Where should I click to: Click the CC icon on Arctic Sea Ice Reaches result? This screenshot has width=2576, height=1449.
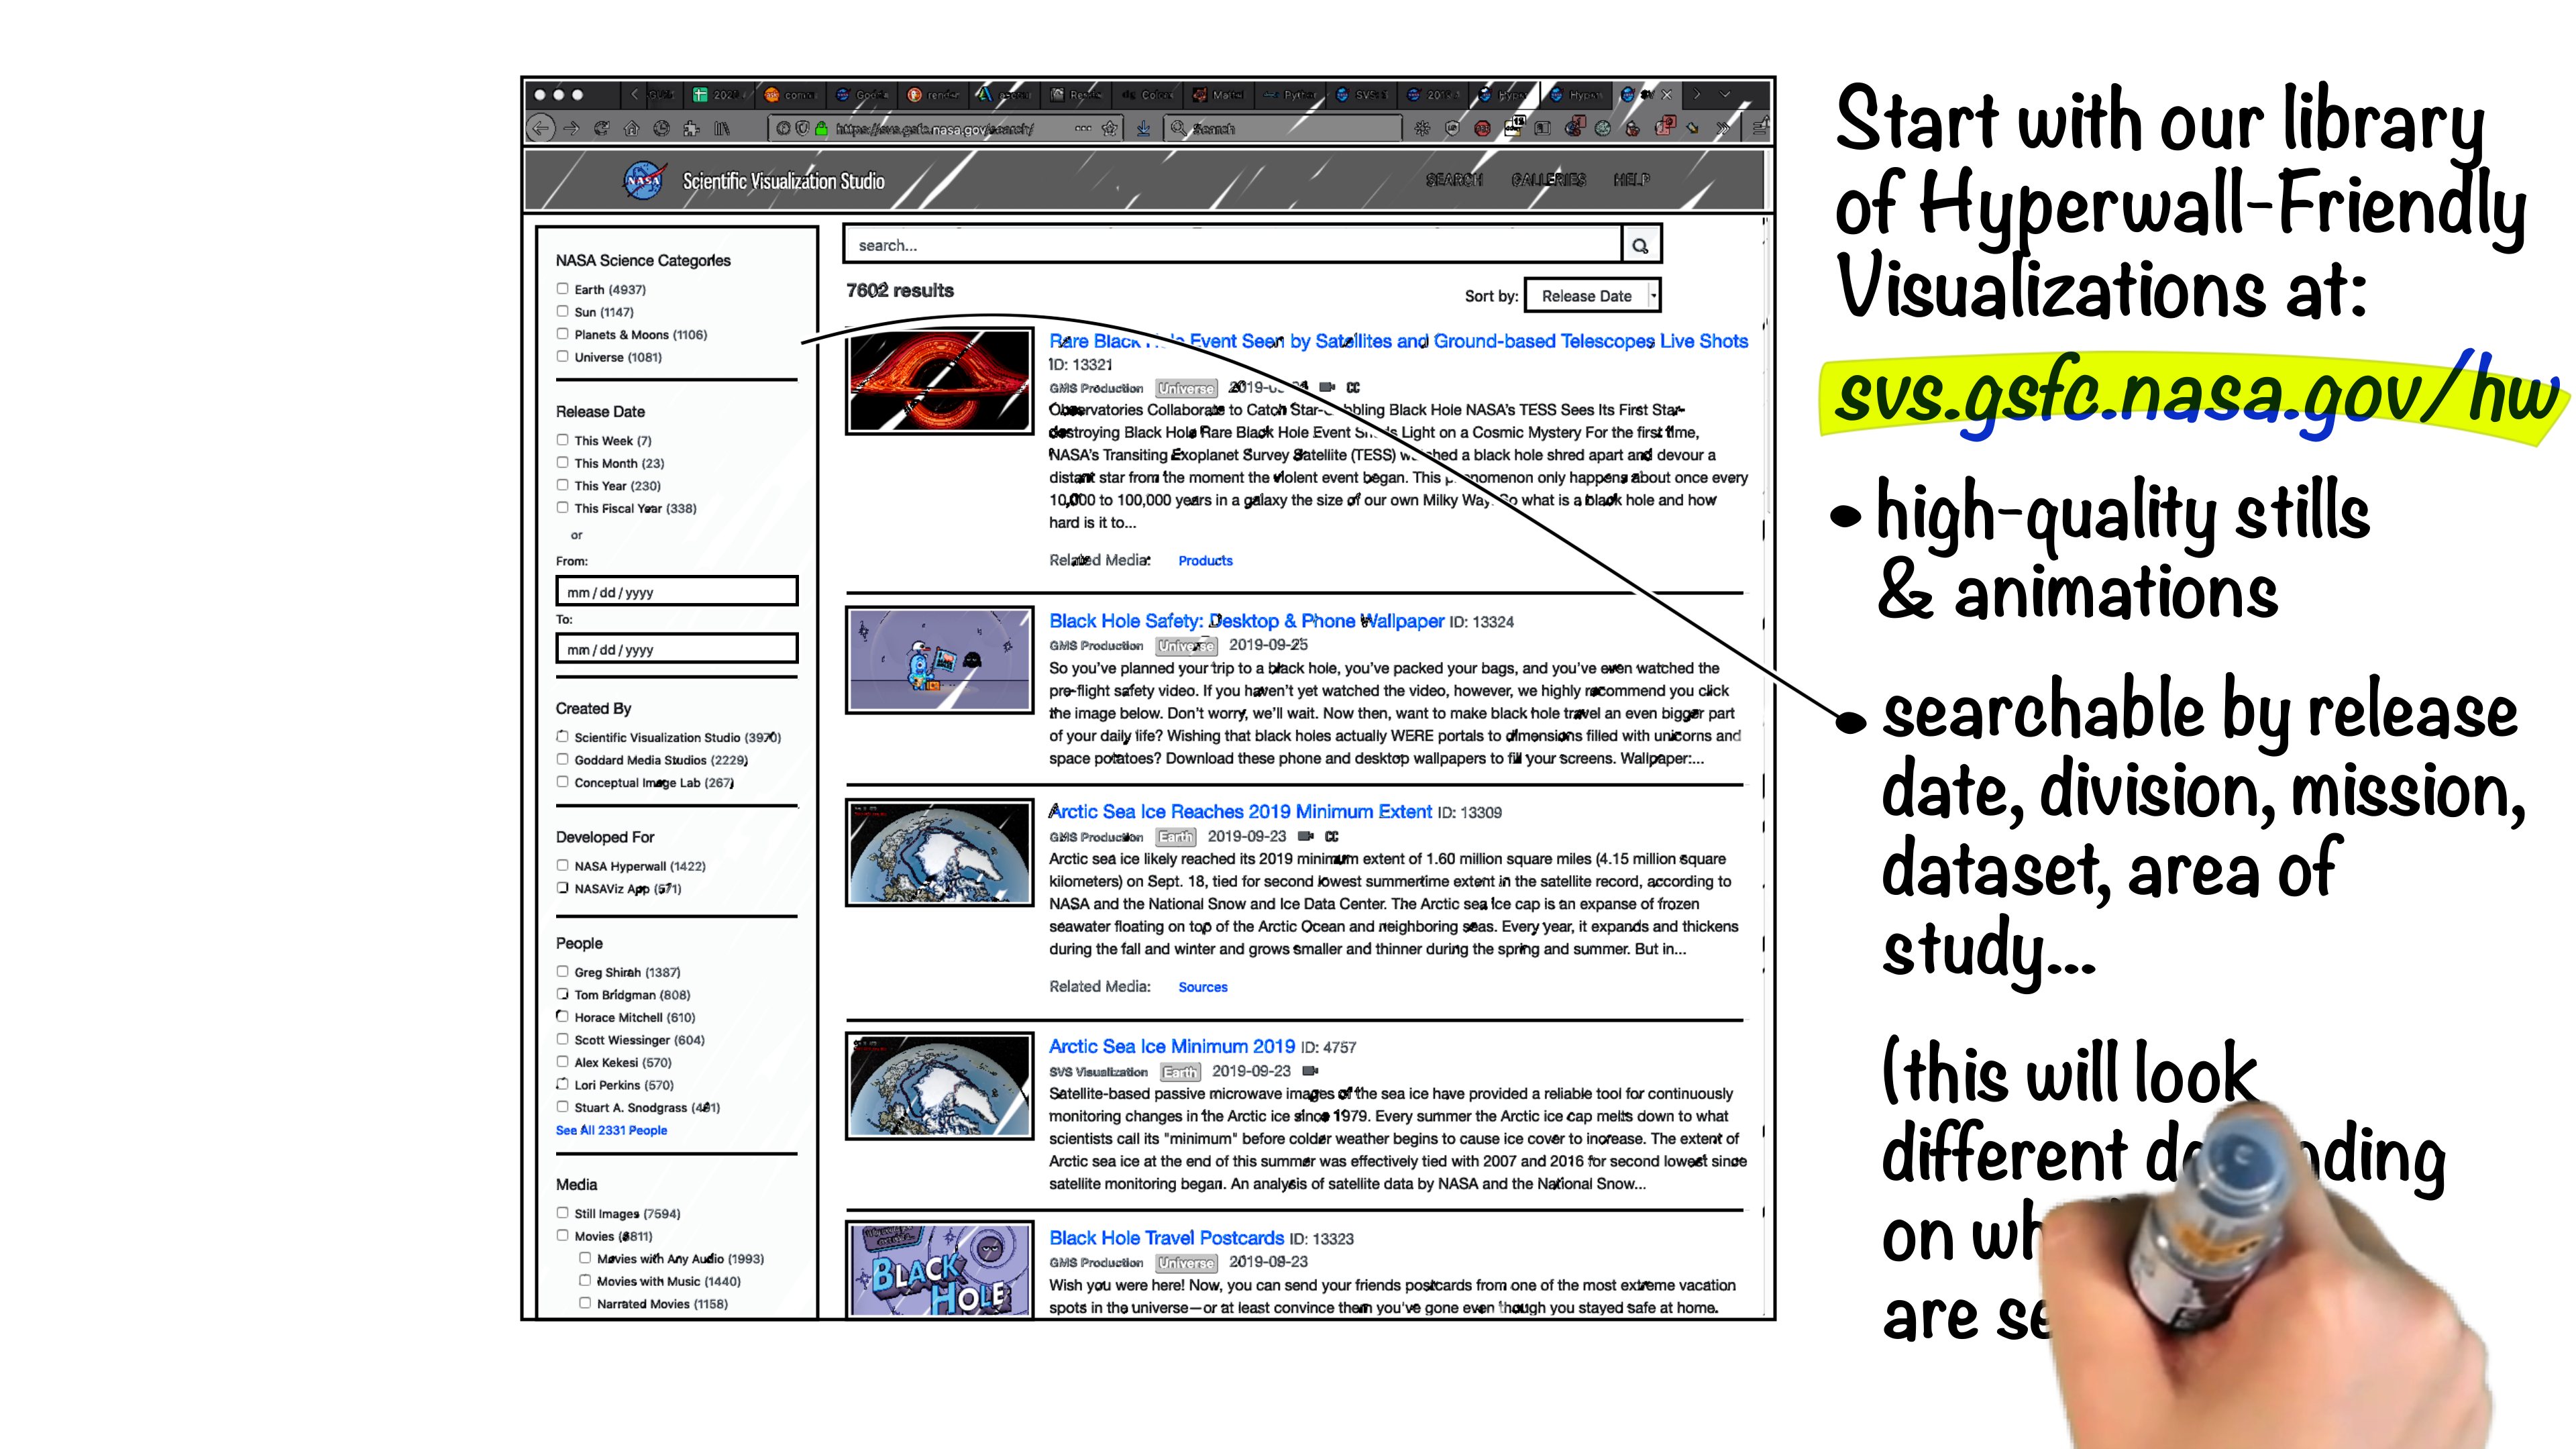[1332, 836]
